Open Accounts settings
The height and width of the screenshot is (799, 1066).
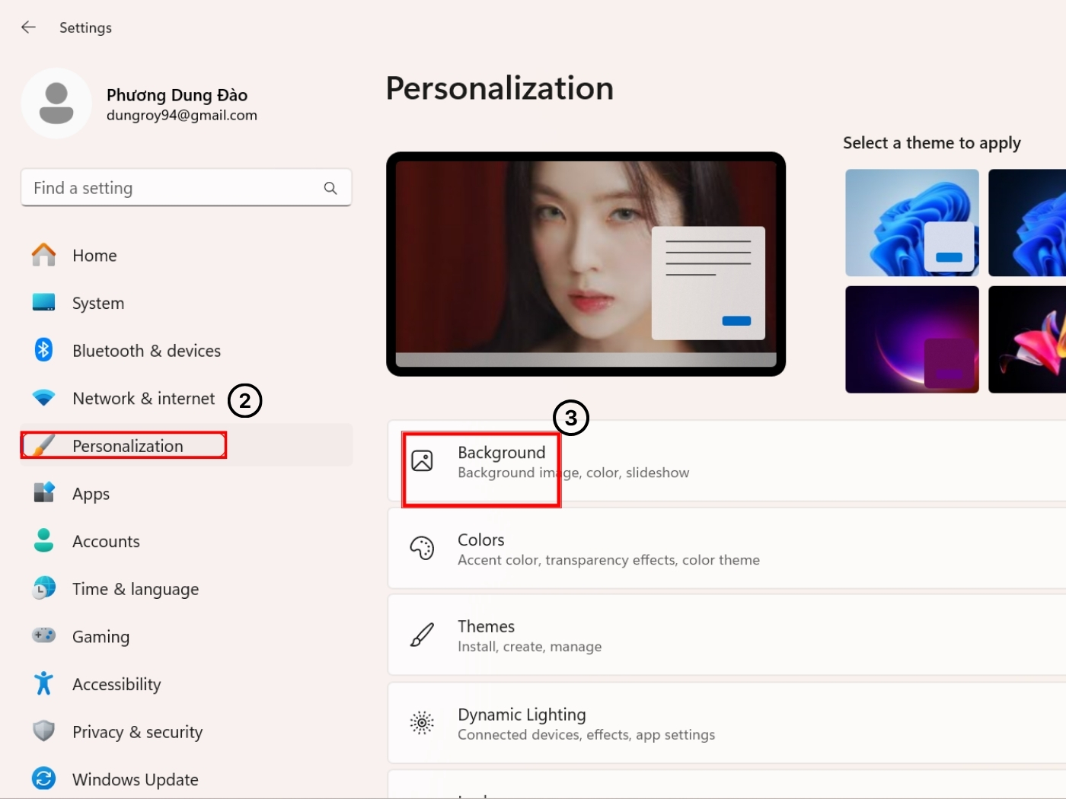point(187,541)
